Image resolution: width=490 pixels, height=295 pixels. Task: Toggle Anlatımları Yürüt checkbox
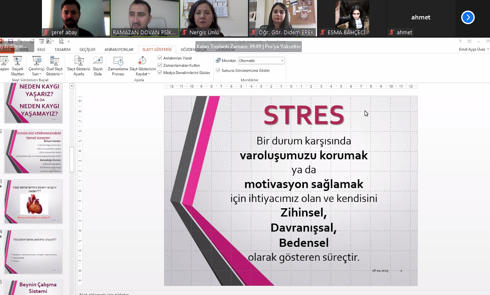(x=160, y=58)
